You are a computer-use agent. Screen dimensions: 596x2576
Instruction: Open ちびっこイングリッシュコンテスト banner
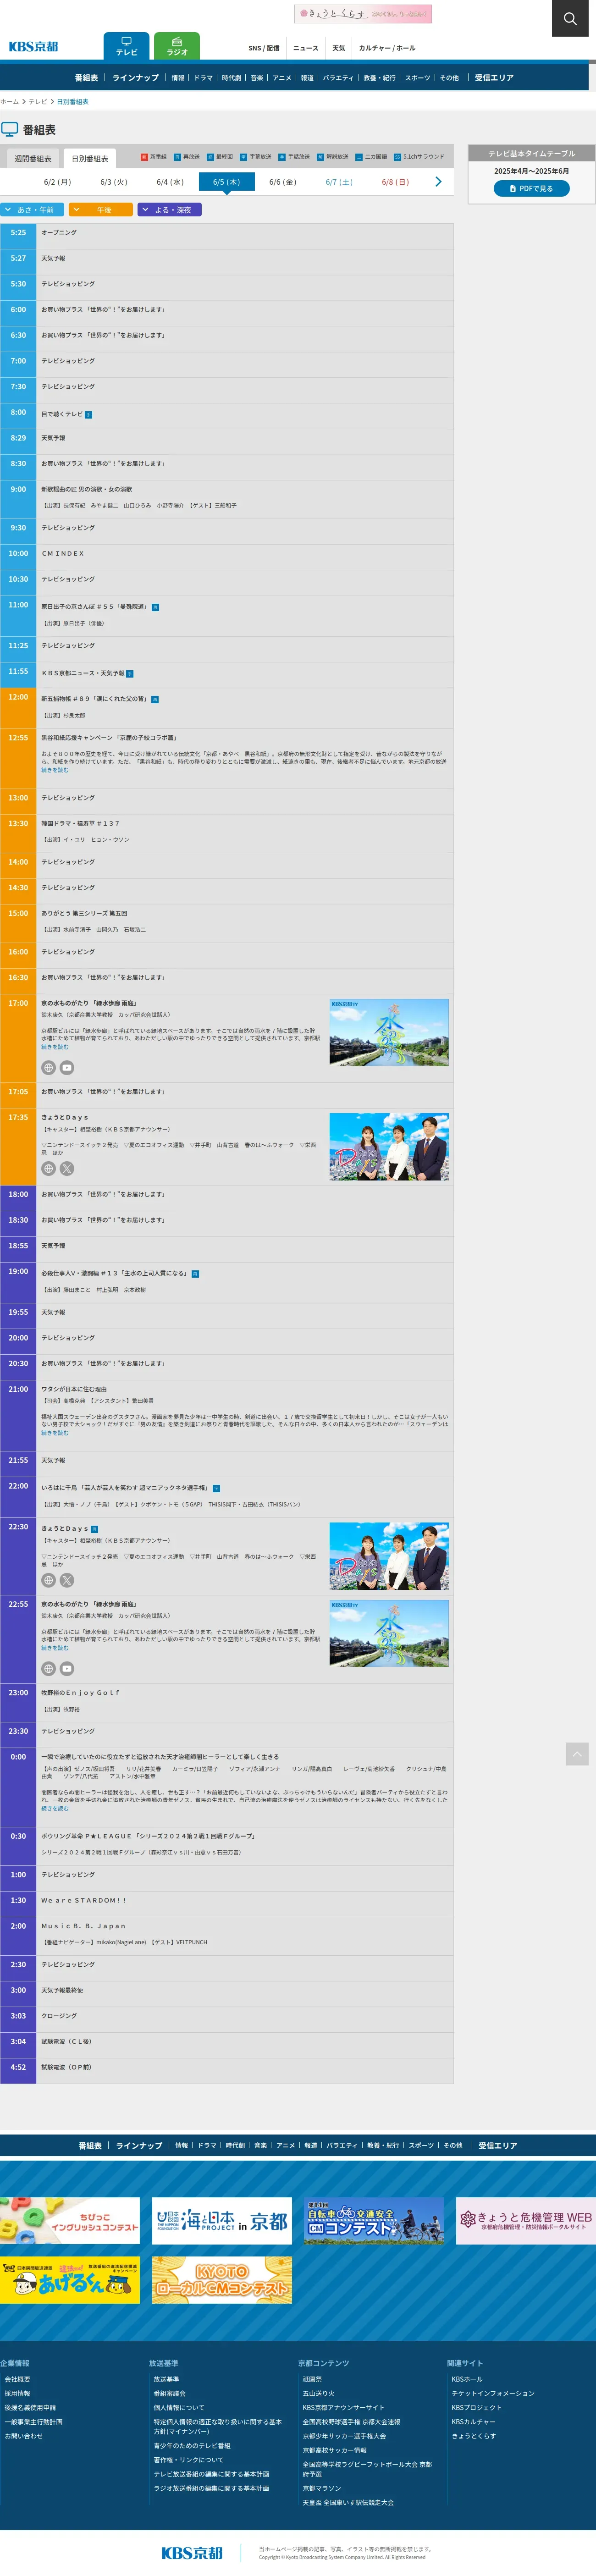point(70,2221)
